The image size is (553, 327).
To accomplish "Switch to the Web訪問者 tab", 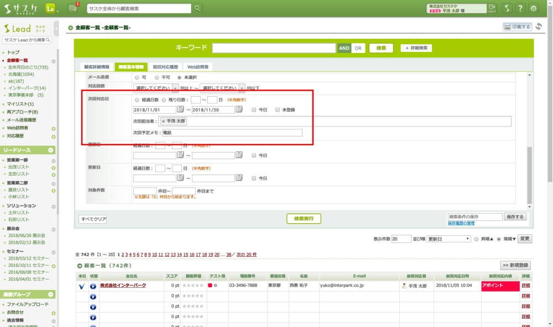I will 197,67.
